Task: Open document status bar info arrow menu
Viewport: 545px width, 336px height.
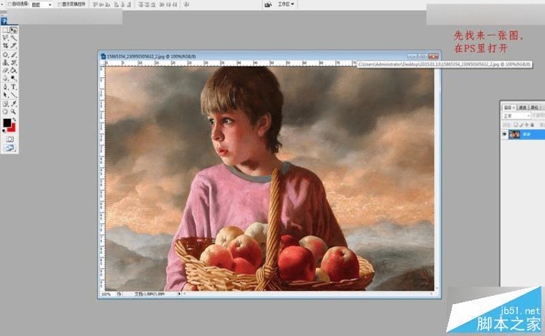Action: click(179, 294)
